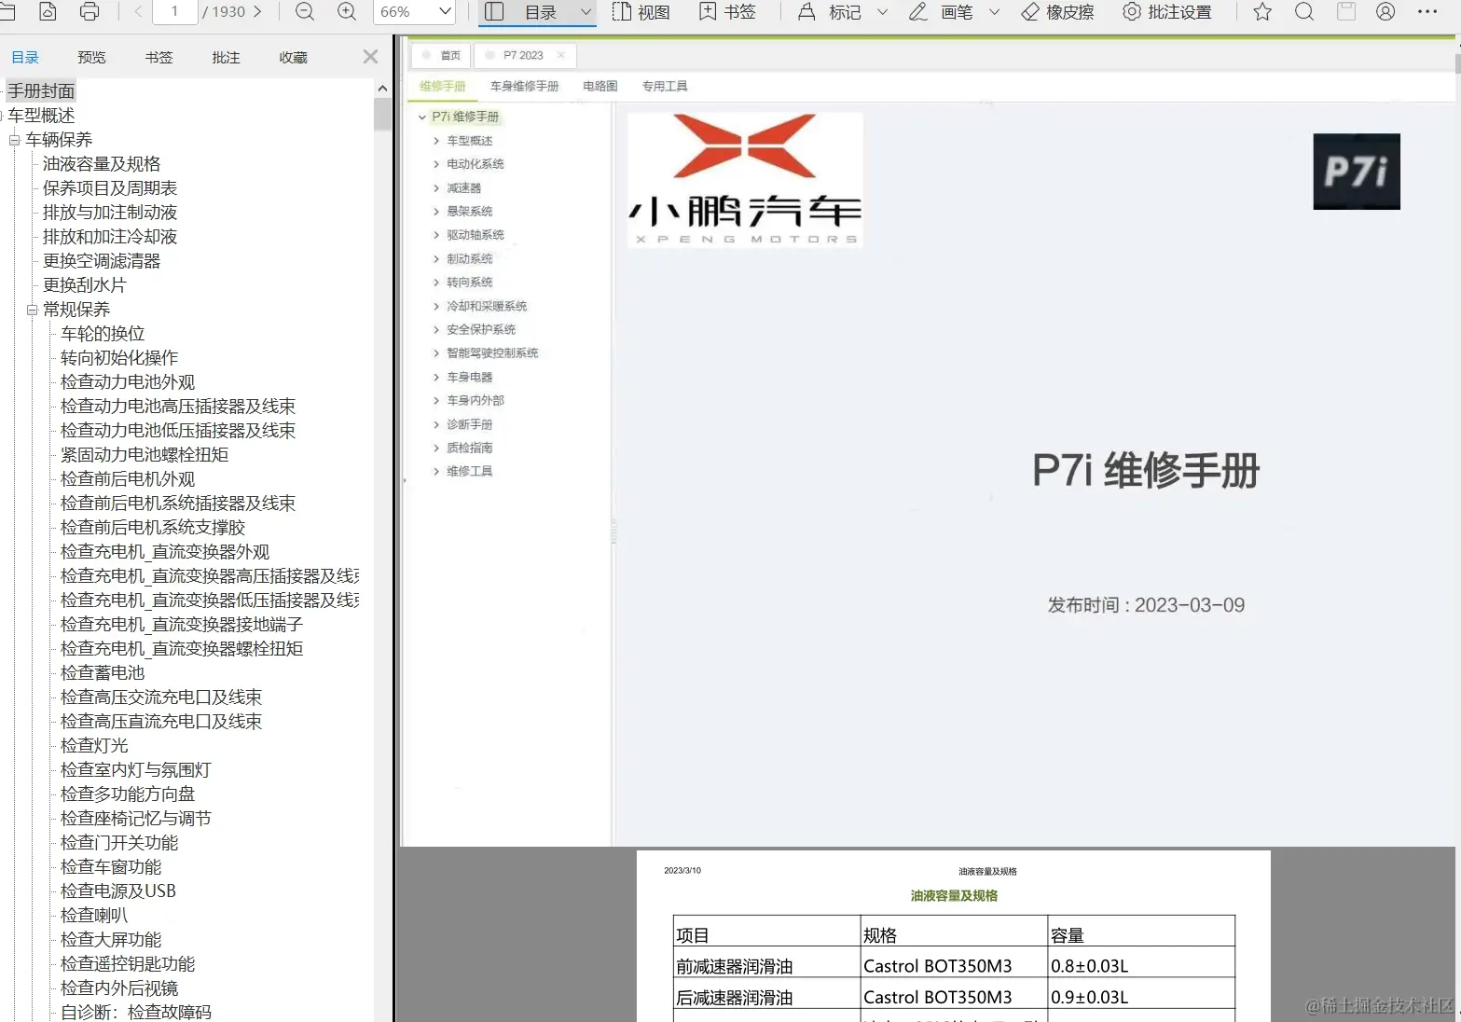Close the P7 2023 document tab

[561, 56]
